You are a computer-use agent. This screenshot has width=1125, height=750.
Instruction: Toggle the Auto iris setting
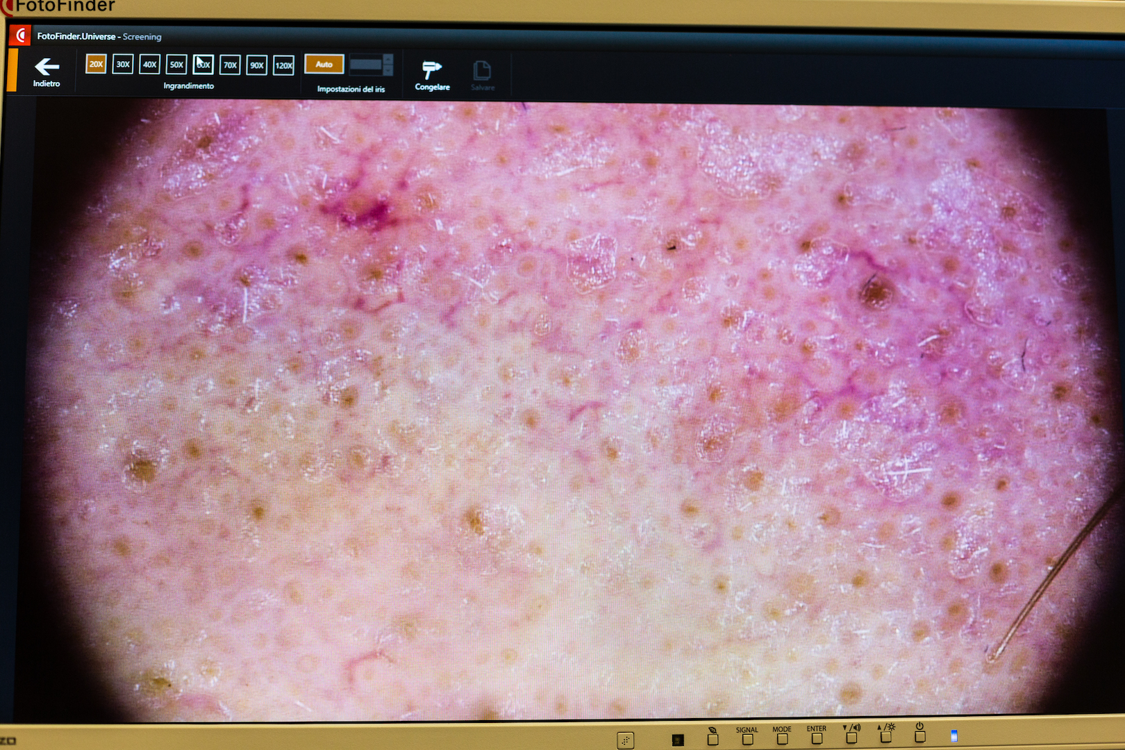click(x=324, y=64)
